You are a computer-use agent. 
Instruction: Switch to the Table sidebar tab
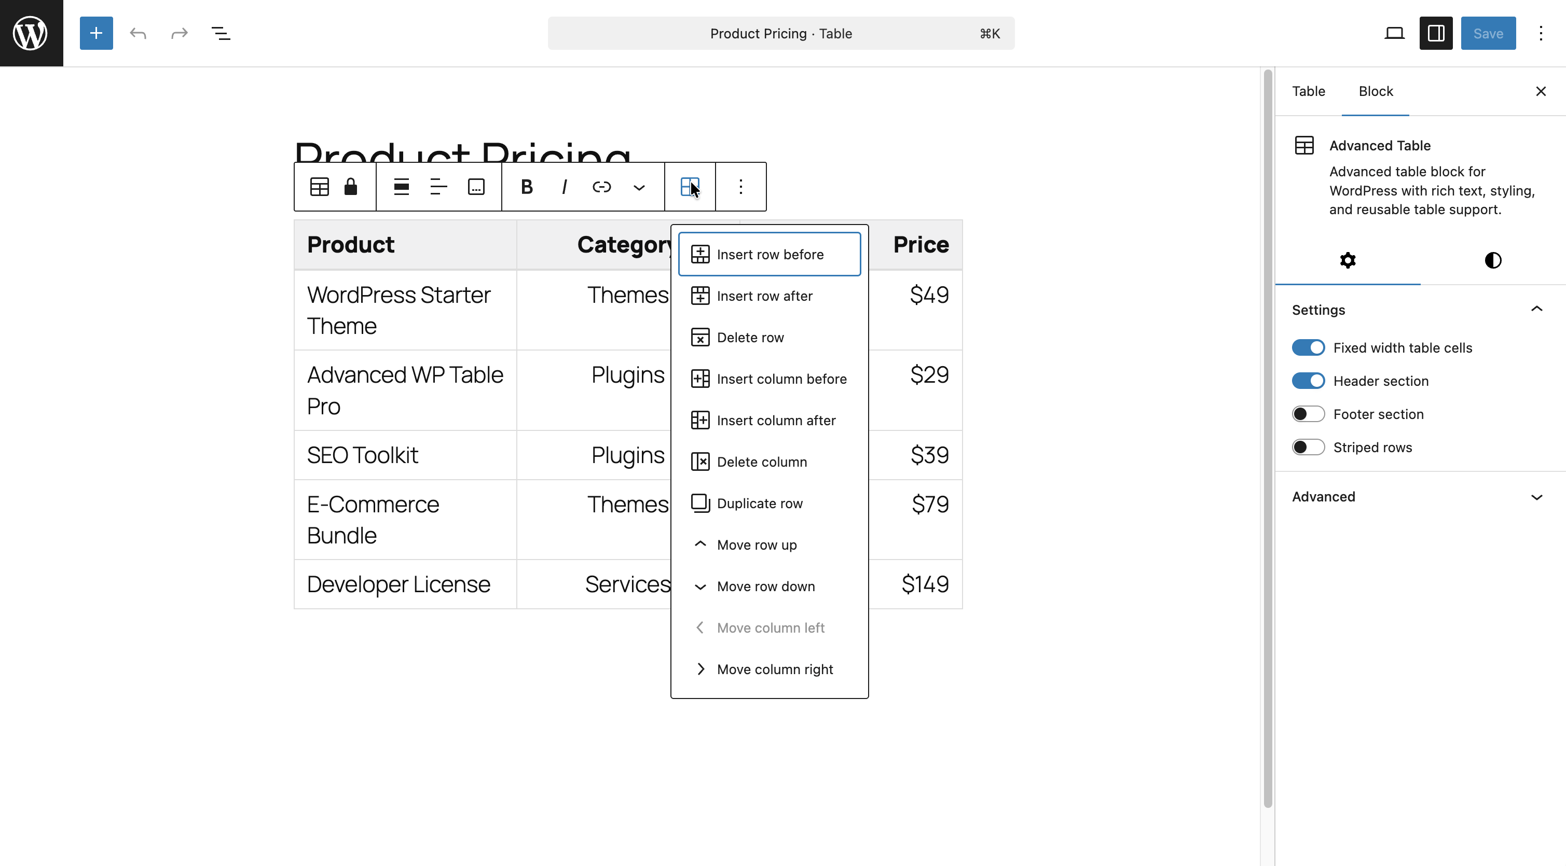pos(1308,91)
